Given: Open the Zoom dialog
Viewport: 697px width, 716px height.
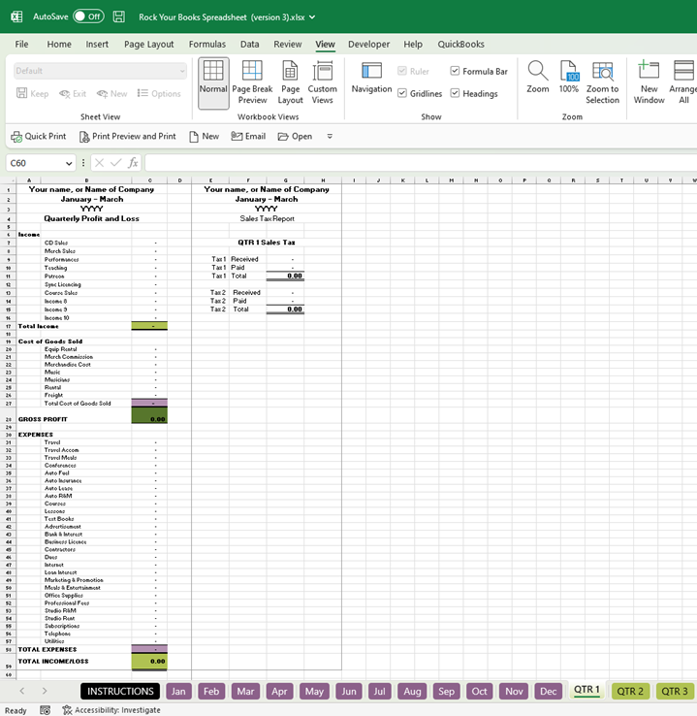Looking at the screenshot, I should coord(537,78).
